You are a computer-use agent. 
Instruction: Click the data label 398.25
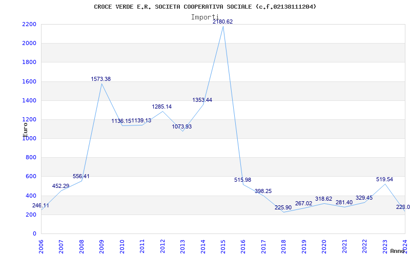(263, 191)
